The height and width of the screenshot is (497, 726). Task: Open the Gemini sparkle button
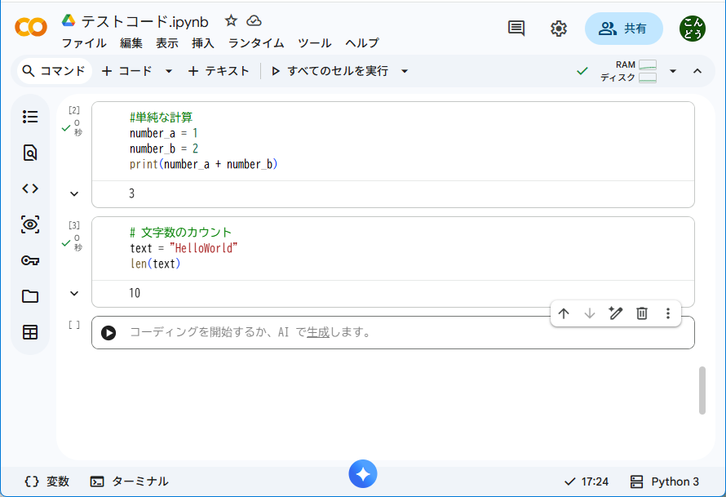tap(363, 474)
